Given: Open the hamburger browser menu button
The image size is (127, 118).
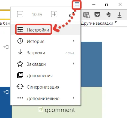Looking at the screenshot, I should click(77, 4).
